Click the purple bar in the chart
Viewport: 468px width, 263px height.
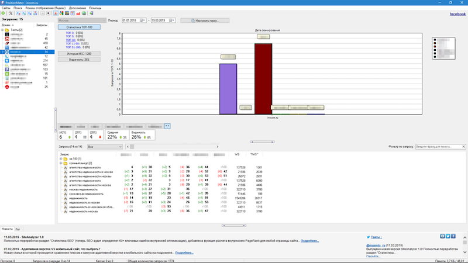click(228, 89)
